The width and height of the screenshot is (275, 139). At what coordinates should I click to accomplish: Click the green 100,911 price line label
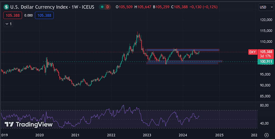click(x=266, y=62)
